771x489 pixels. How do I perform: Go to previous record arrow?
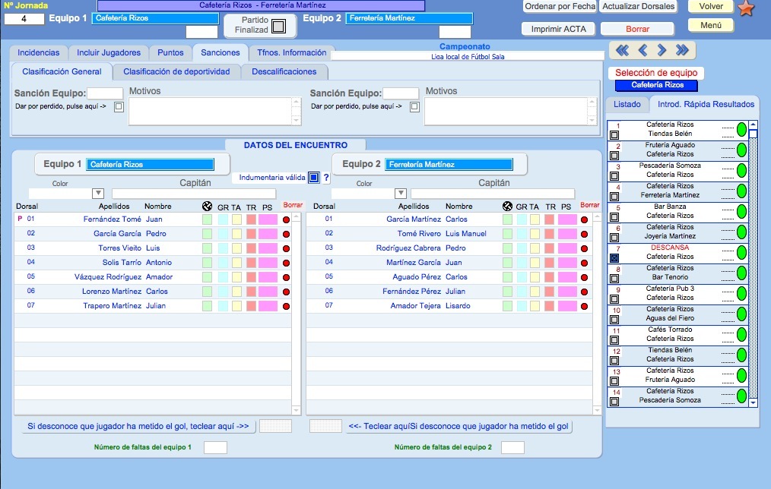coord(642,50)
